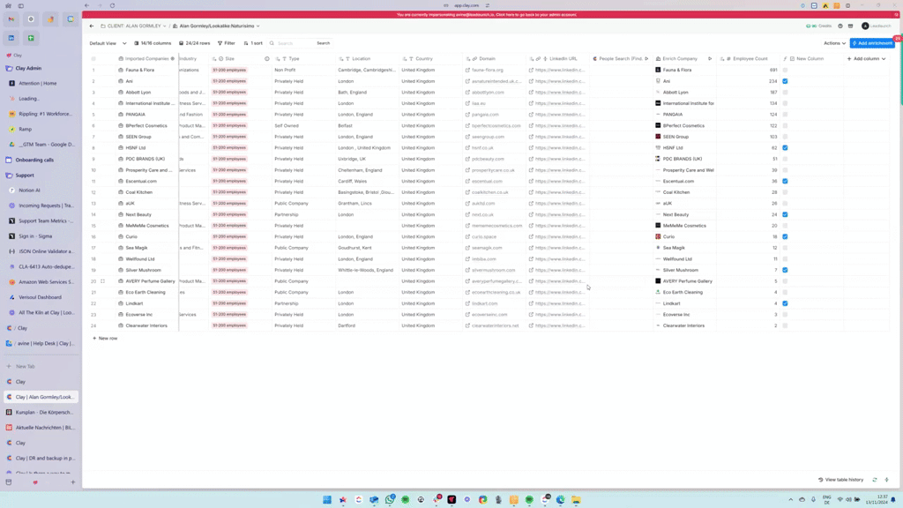
Task: Click the refresh icon next to View table history
Action: click(x=875, y=480)
